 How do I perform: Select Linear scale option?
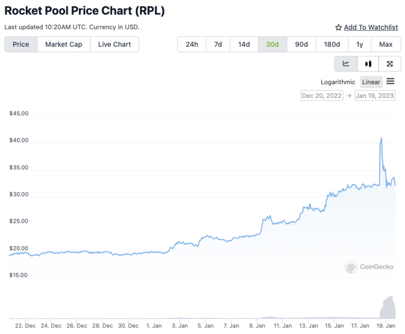click(x=371, y=82)
